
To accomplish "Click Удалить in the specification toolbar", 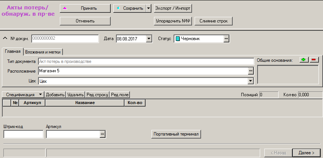I will (76, 94).
